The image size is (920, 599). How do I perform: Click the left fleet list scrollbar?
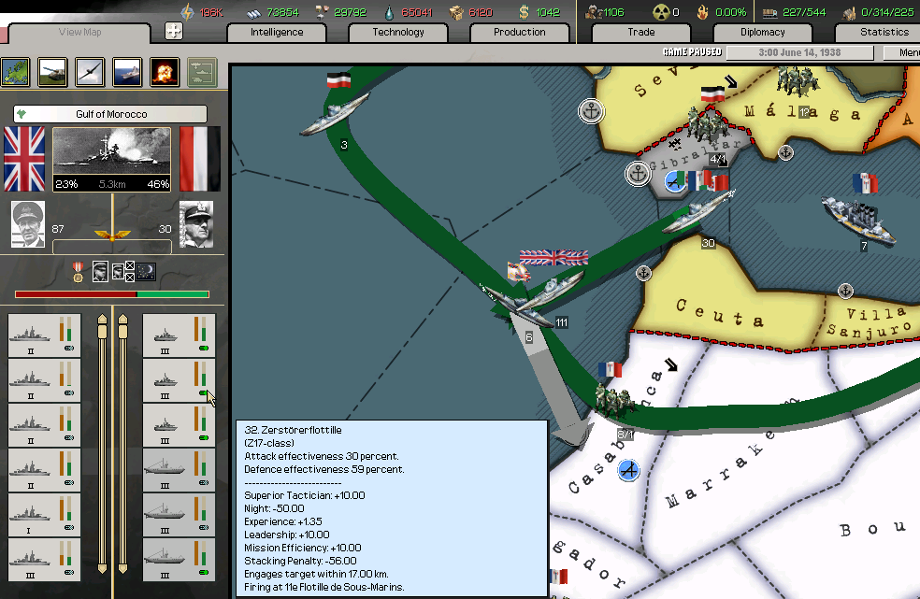pos(103,444)
